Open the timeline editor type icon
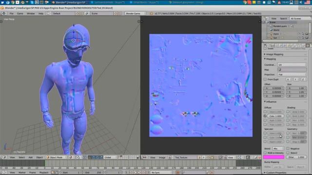This screenshot has height=175, width=312. pyautogui.click(x=4, y=173)
